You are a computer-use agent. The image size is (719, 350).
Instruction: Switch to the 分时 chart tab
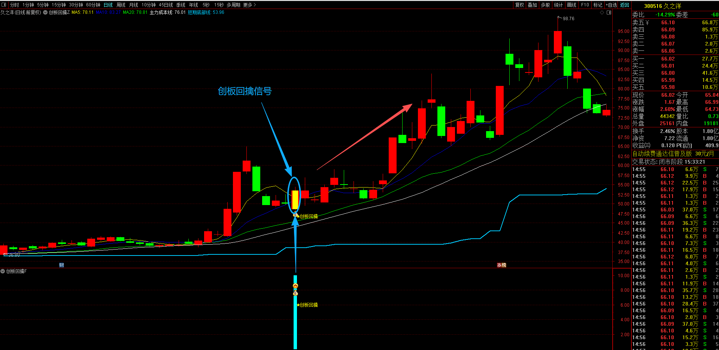pos(15,5)
